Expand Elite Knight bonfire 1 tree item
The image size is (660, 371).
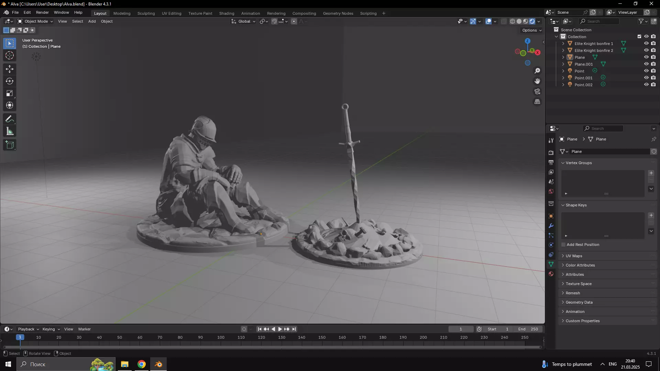pos(563,44)
